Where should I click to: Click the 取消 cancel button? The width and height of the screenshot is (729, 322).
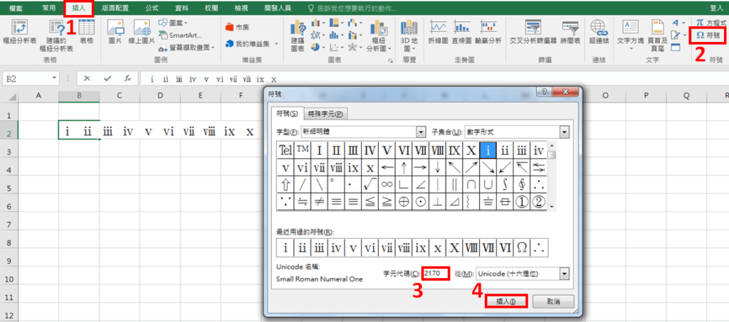point(553,301)
